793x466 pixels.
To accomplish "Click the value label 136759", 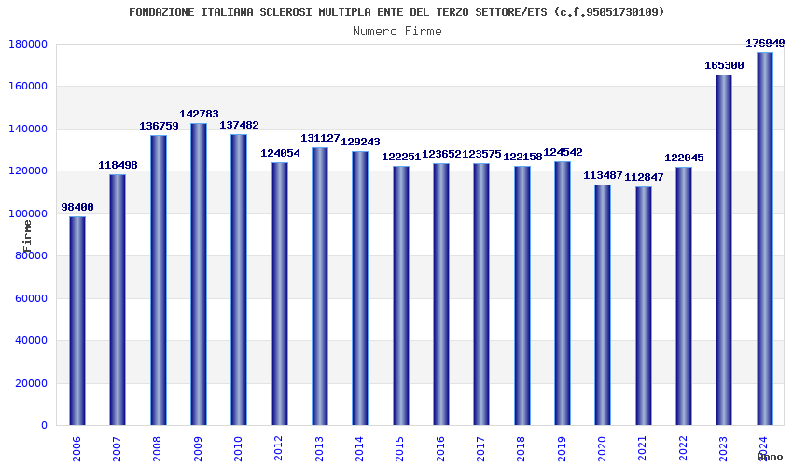I will (159, 127).
